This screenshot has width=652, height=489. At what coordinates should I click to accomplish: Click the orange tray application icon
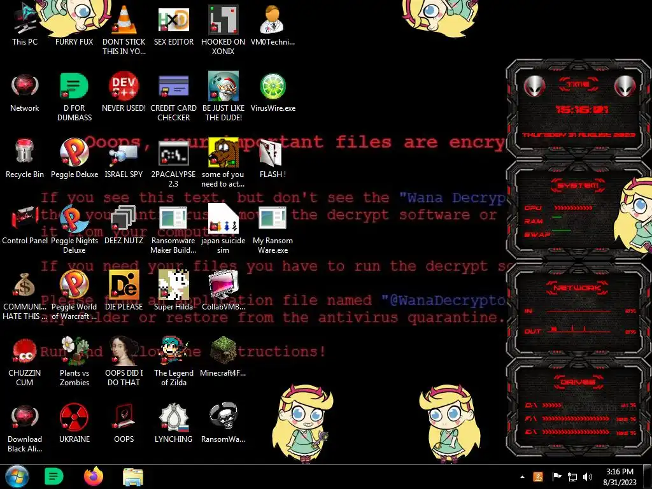point(538,477)
